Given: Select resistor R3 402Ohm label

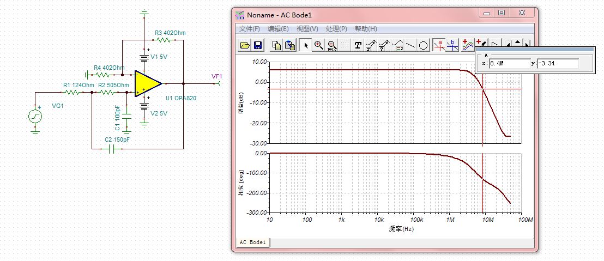Looking at the screenshot, I should (x=170, y=33).
